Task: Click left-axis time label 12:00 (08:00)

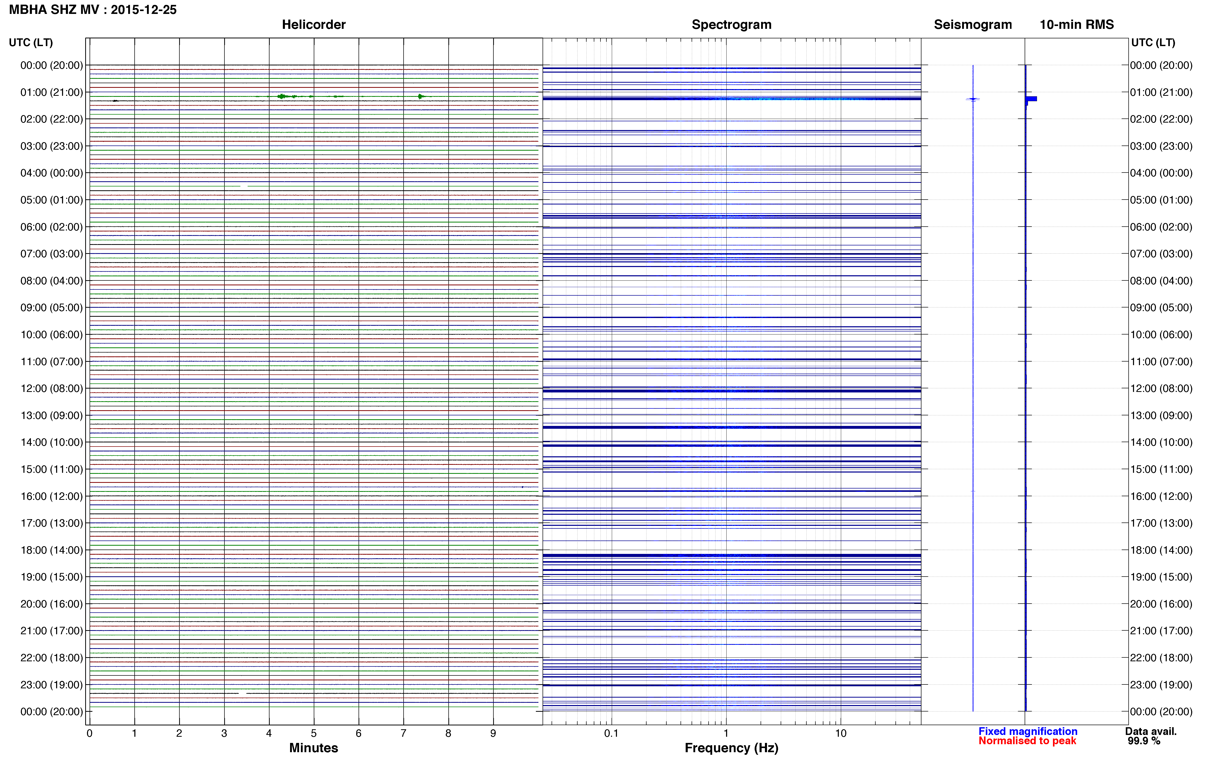Action: 52,389
